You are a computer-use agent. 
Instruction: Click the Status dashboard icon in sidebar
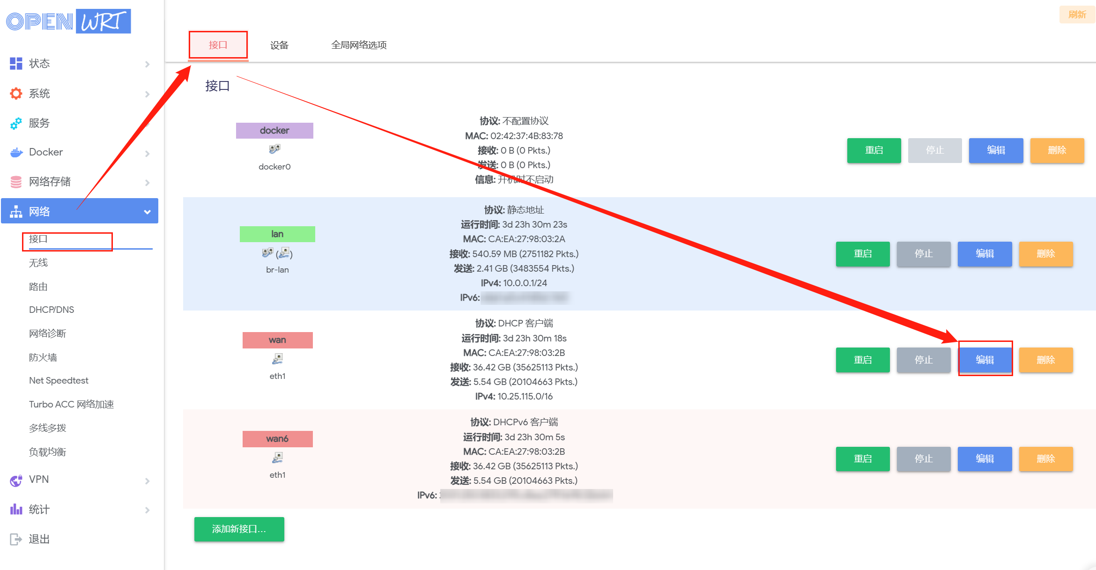point(16,63)
